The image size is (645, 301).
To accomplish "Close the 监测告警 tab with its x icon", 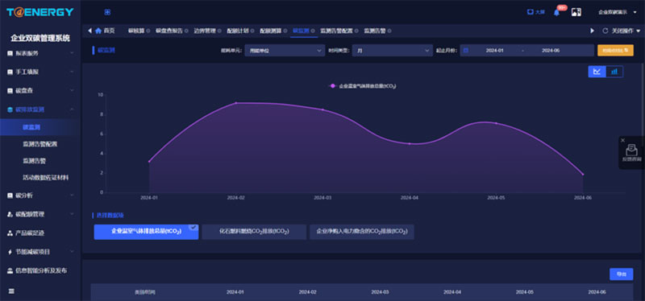I will click(x=389, y=31).
